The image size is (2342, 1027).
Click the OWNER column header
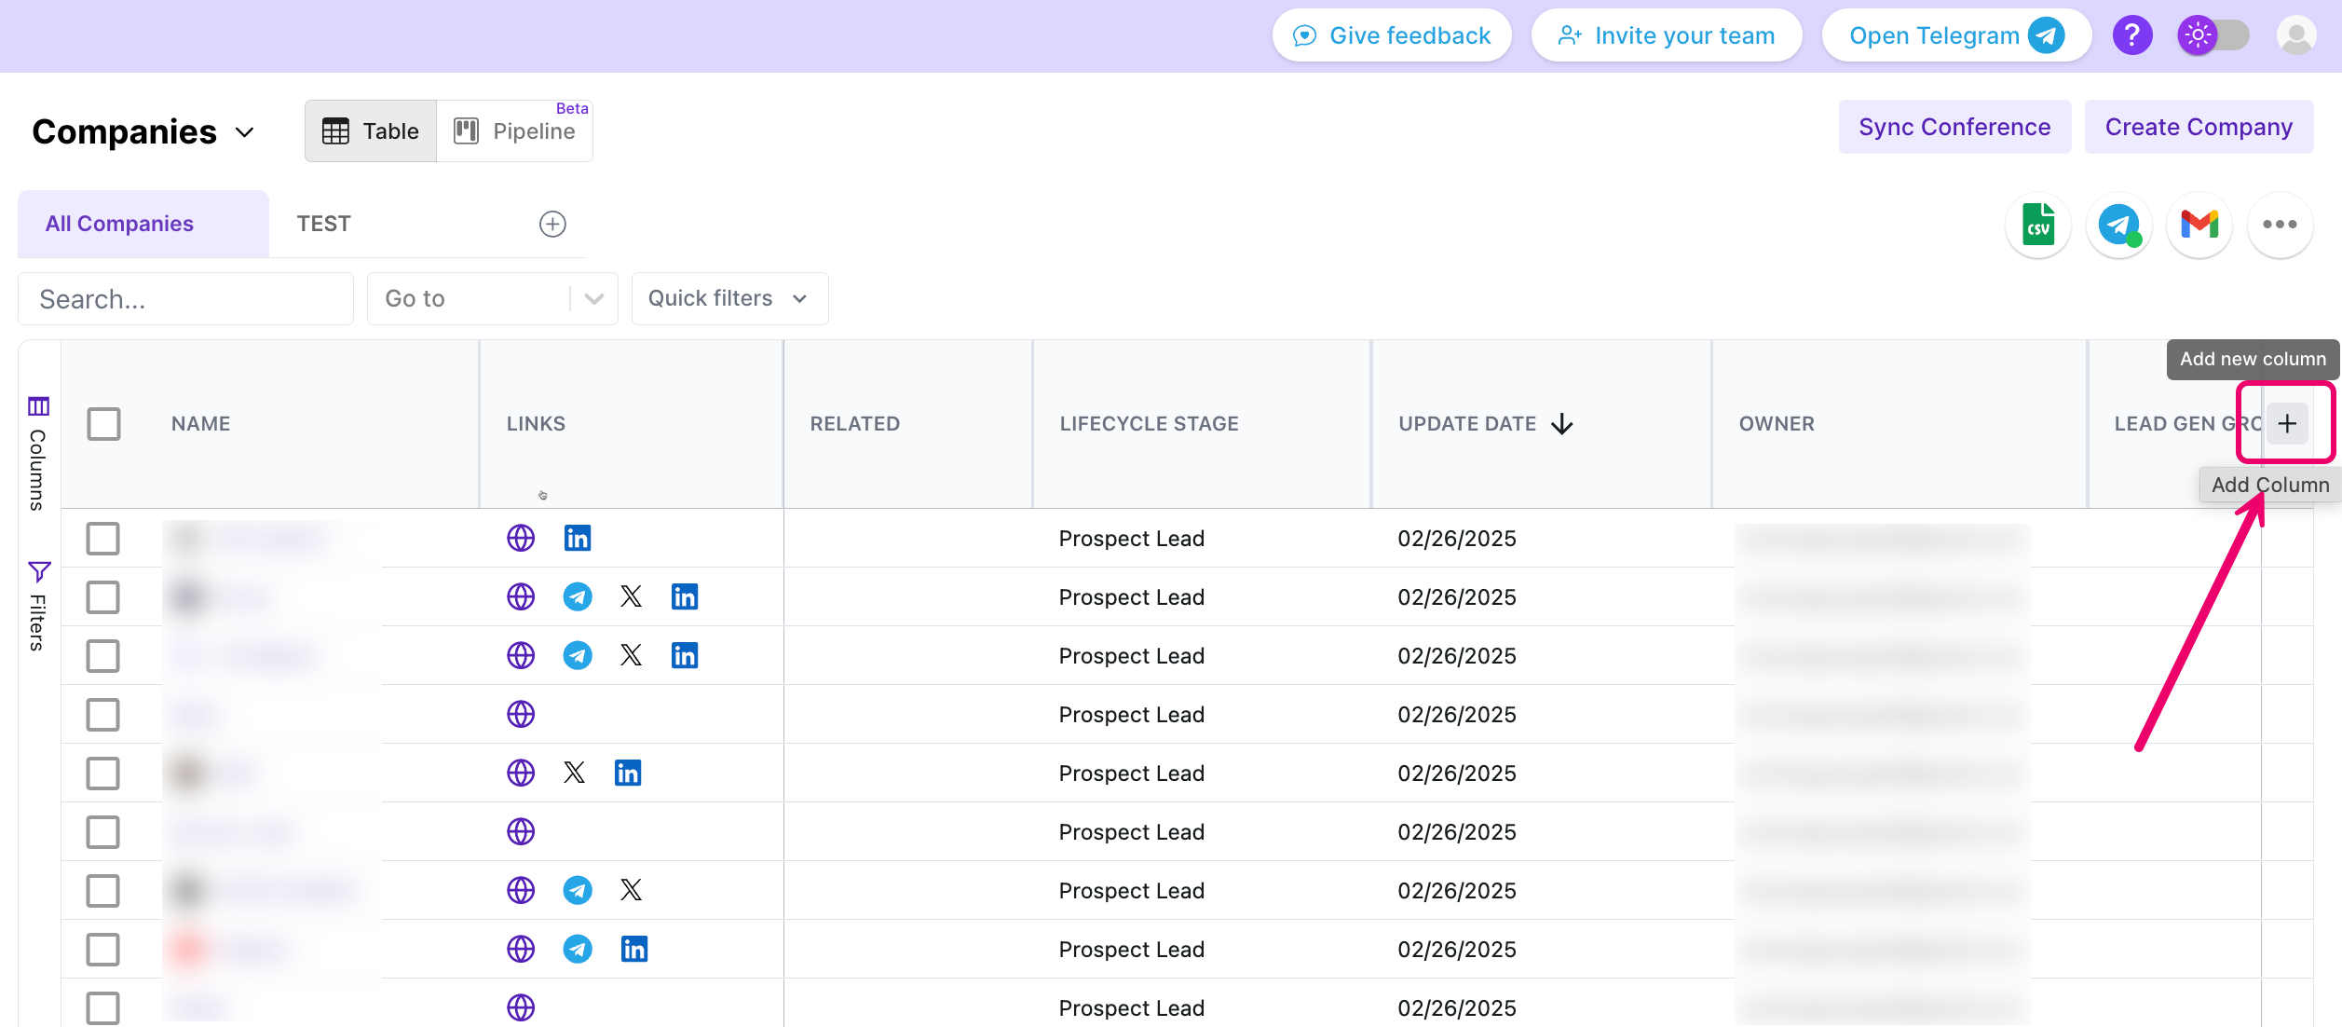pos(1777,424)
